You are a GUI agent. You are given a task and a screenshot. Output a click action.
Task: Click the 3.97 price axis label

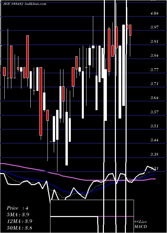(154, 27)
